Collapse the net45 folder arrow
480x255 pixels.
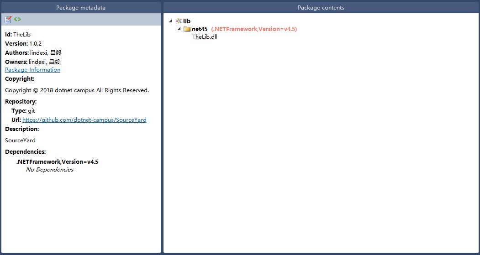point(179,29)
